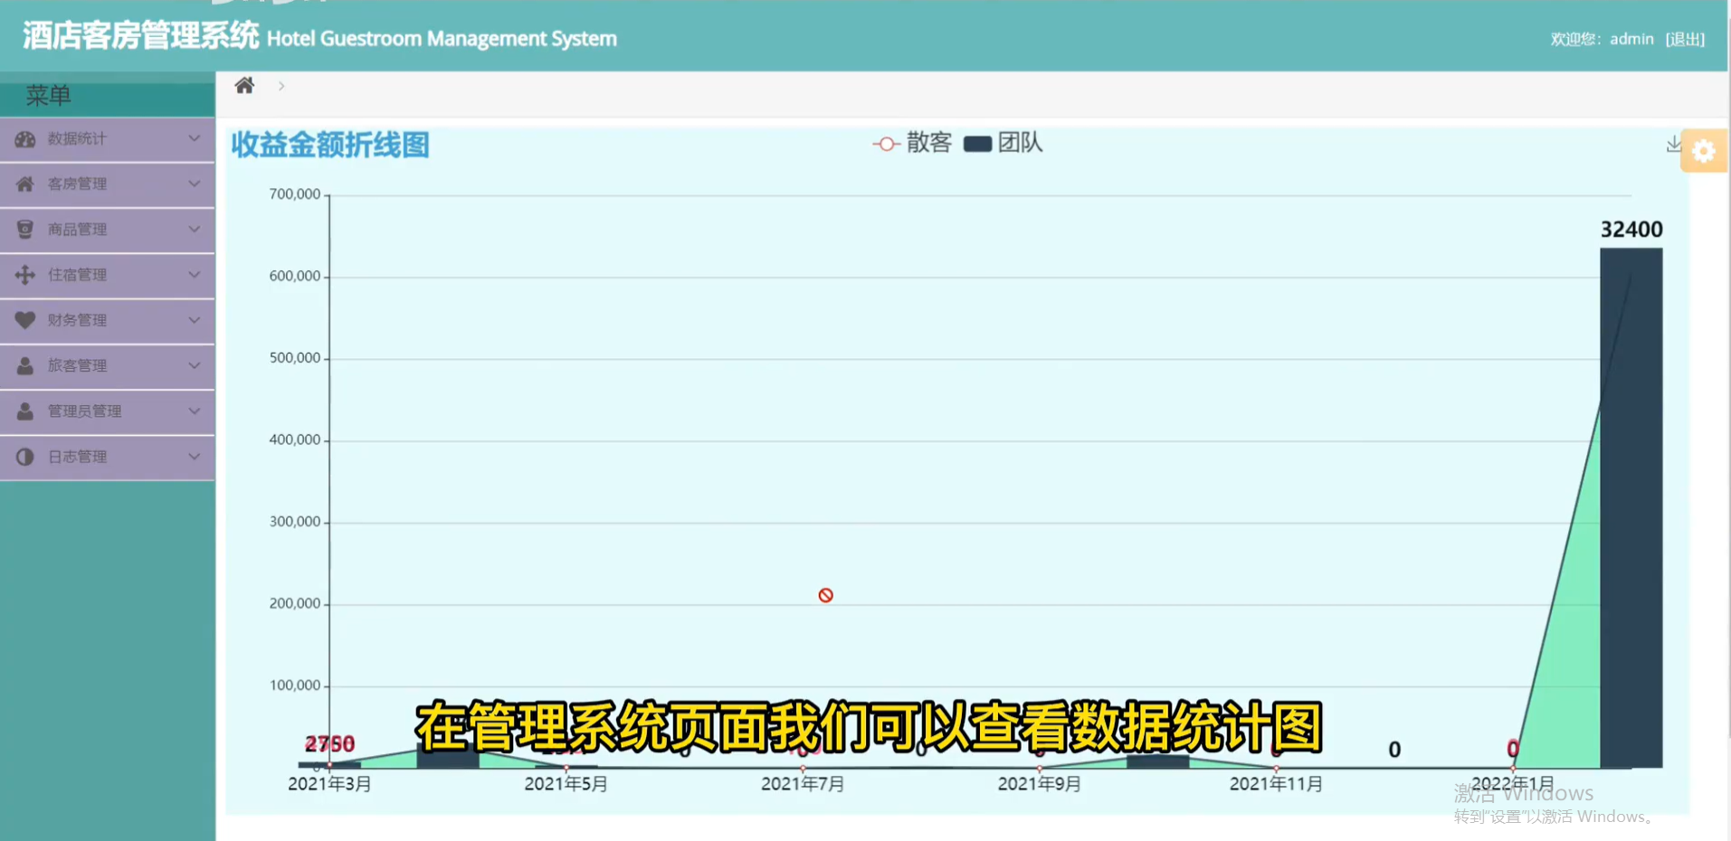Click the 32400 bar value label
Image resolution: width=1731 pixels, height=841 pixels.
[1631, 230]
